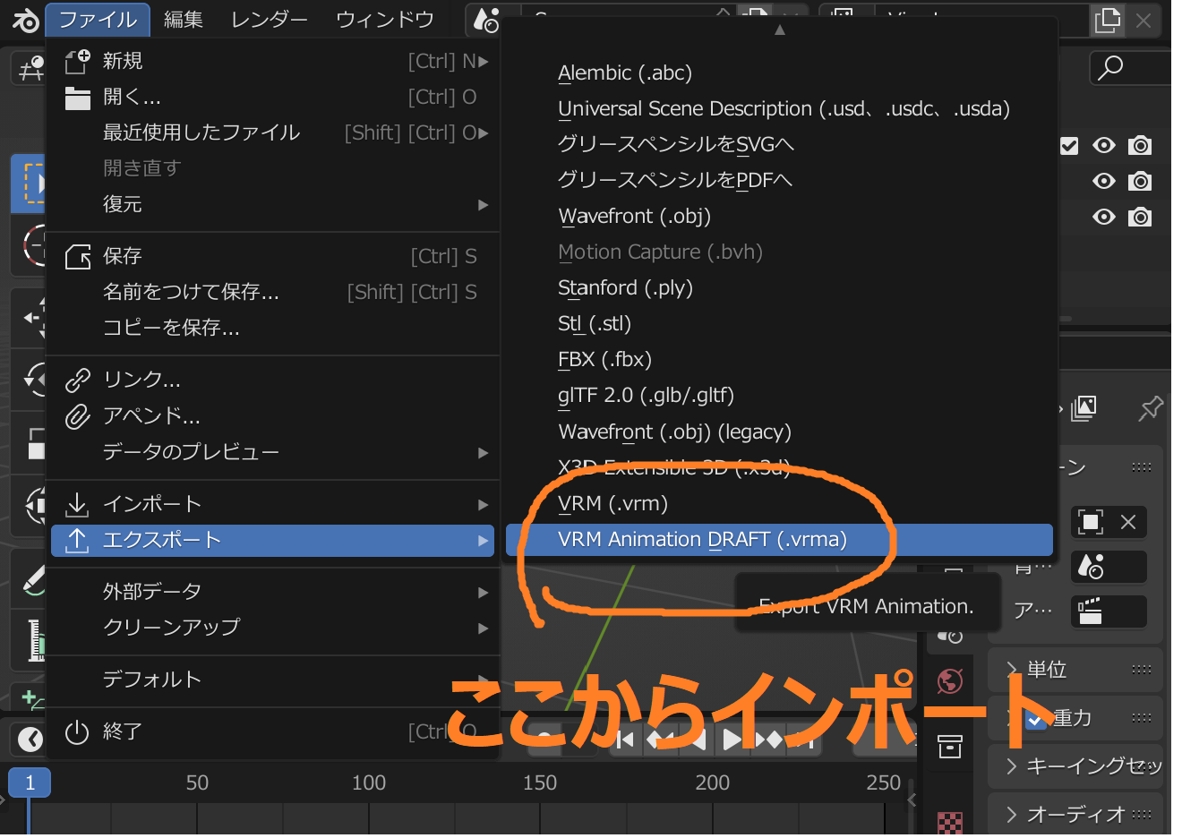The height and width of the screenshot is (838, 1182).
Task: Open the データのプレビュー submenu
Action: click(x=273, y=452)
